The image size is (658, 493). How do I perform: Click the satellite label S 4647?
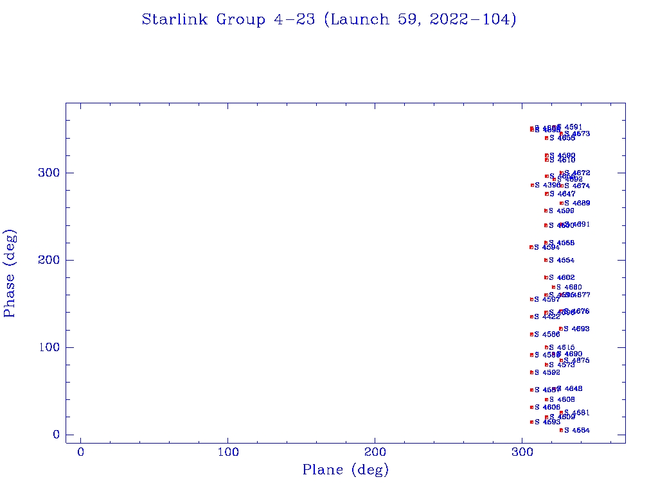pos(562,194)
